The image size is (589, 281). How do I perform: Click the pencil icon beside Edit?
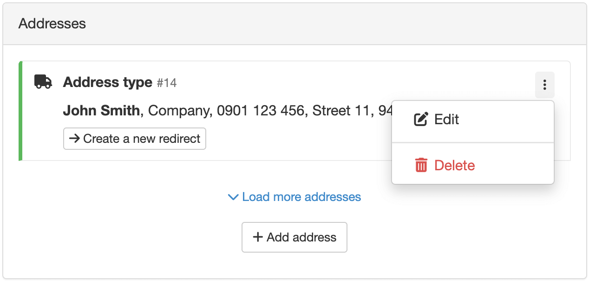coord(421,120)
